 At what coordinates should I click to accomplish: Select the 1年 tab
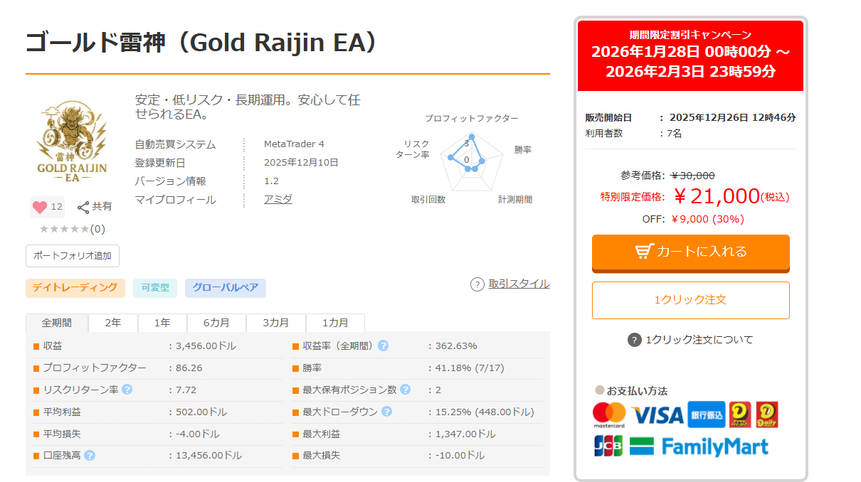(x=162, y=323)
